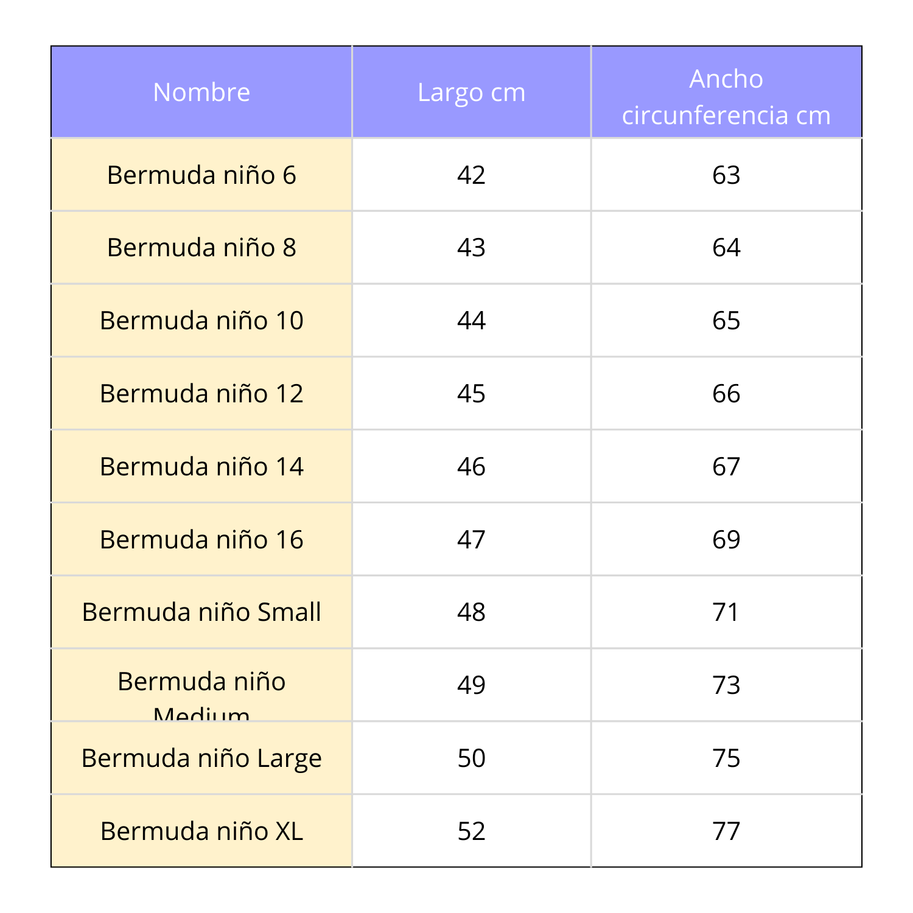Viewport: 913px width, 913px height.
Task: Select the largo value 42
Action: click(x=471, y=175)
